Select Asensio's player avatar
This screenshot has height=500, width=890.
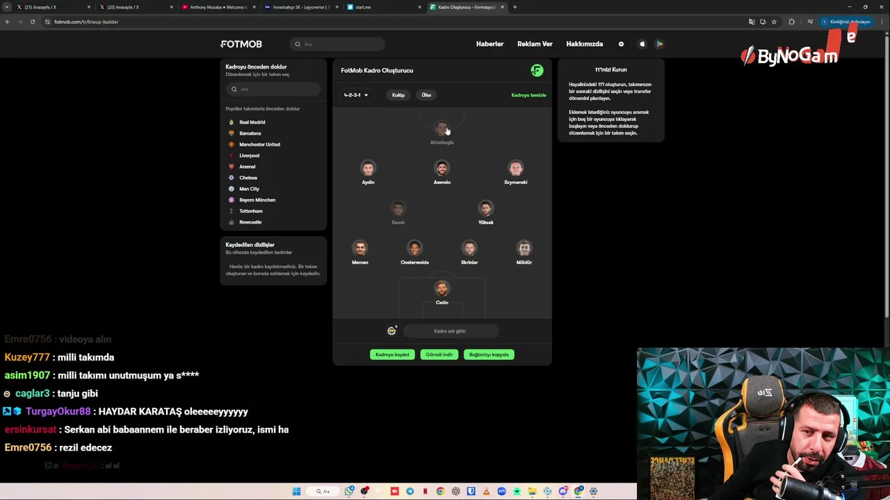[x=442, y=168]
